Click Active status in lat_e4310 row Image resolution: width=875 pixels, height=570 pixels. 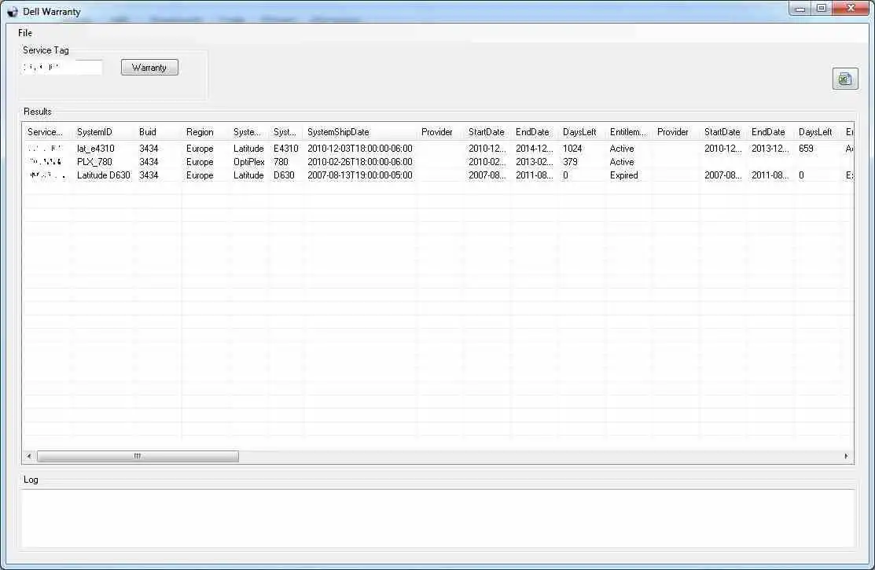622,149
